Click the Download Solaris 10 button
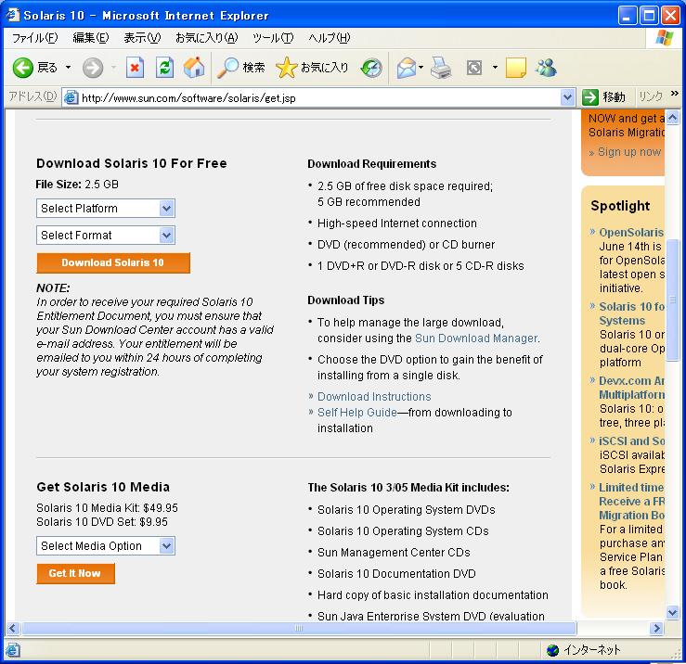The height and width of the screenshot is (664, 686). (113, 262)
